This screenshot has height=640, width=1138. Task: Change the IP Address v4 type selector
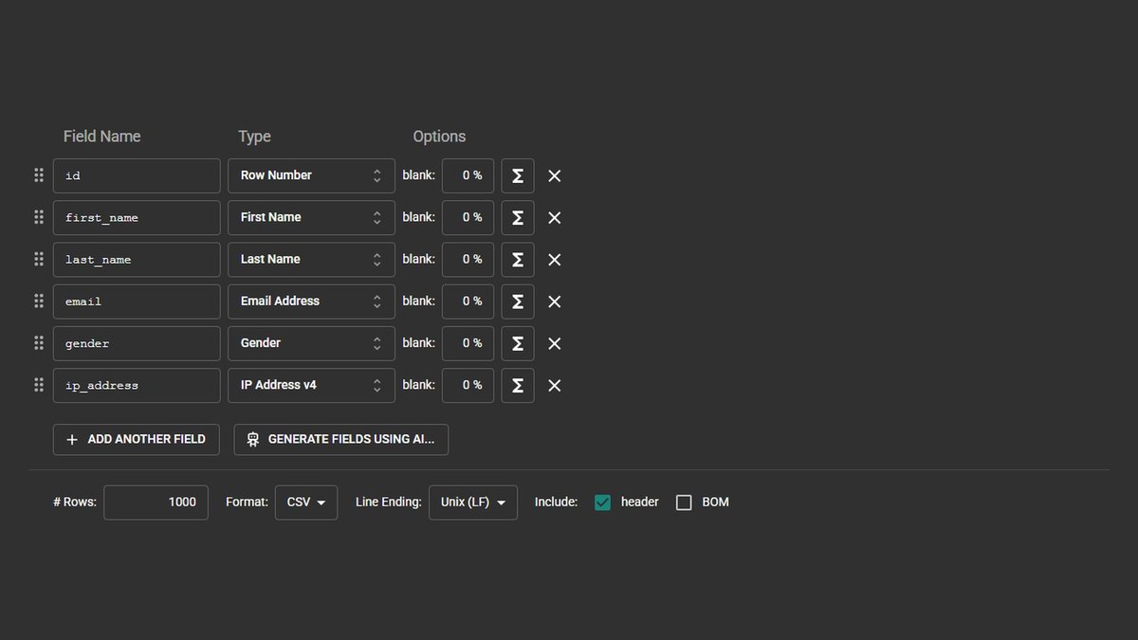[x=311, y=385]
